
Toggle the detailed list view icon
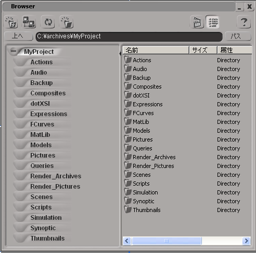click(213, 22)
